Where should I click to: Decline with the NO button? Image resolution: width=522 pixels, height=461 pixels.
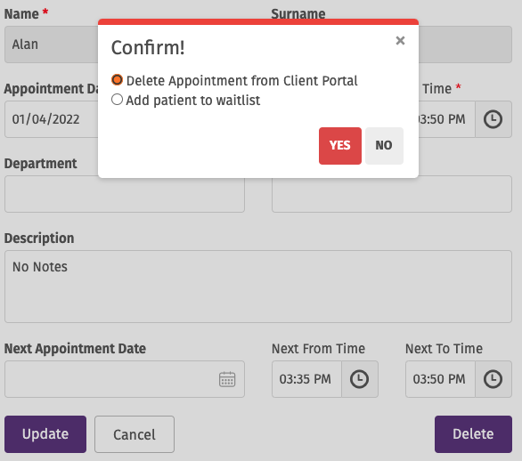click(384, 146)
